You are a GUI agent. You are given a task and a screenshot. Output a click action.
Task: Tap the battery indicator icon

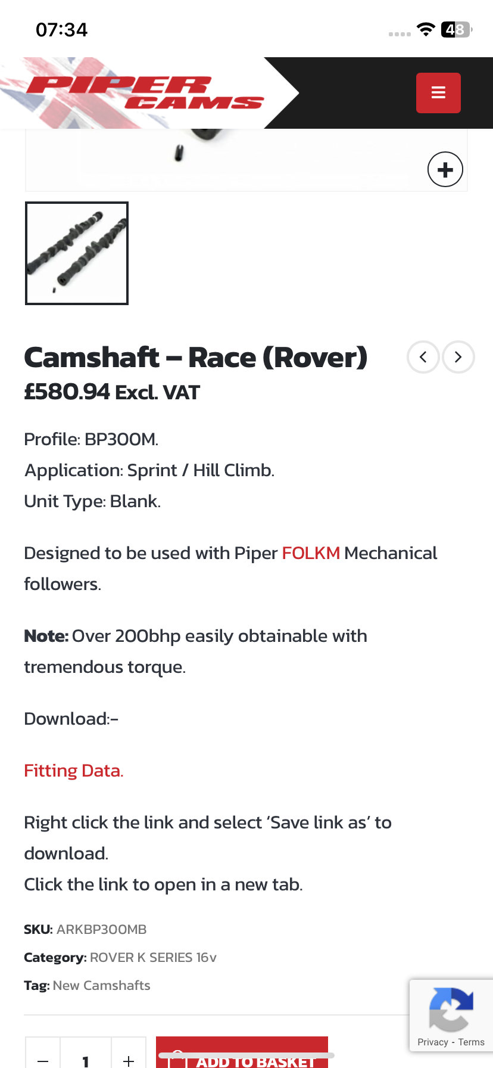click(x=456, y=29)
